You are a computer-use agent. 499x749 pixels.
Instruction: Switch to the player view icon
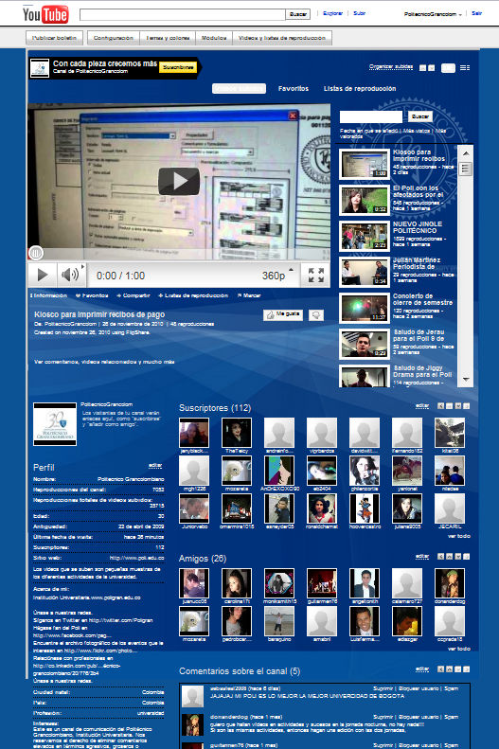tap(448, 68)
